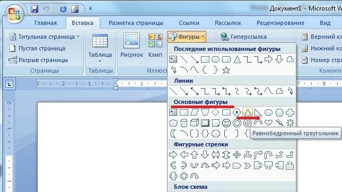Click picture icon in quick access toolbar
342x192 pixels.
(x=75, y=9)
